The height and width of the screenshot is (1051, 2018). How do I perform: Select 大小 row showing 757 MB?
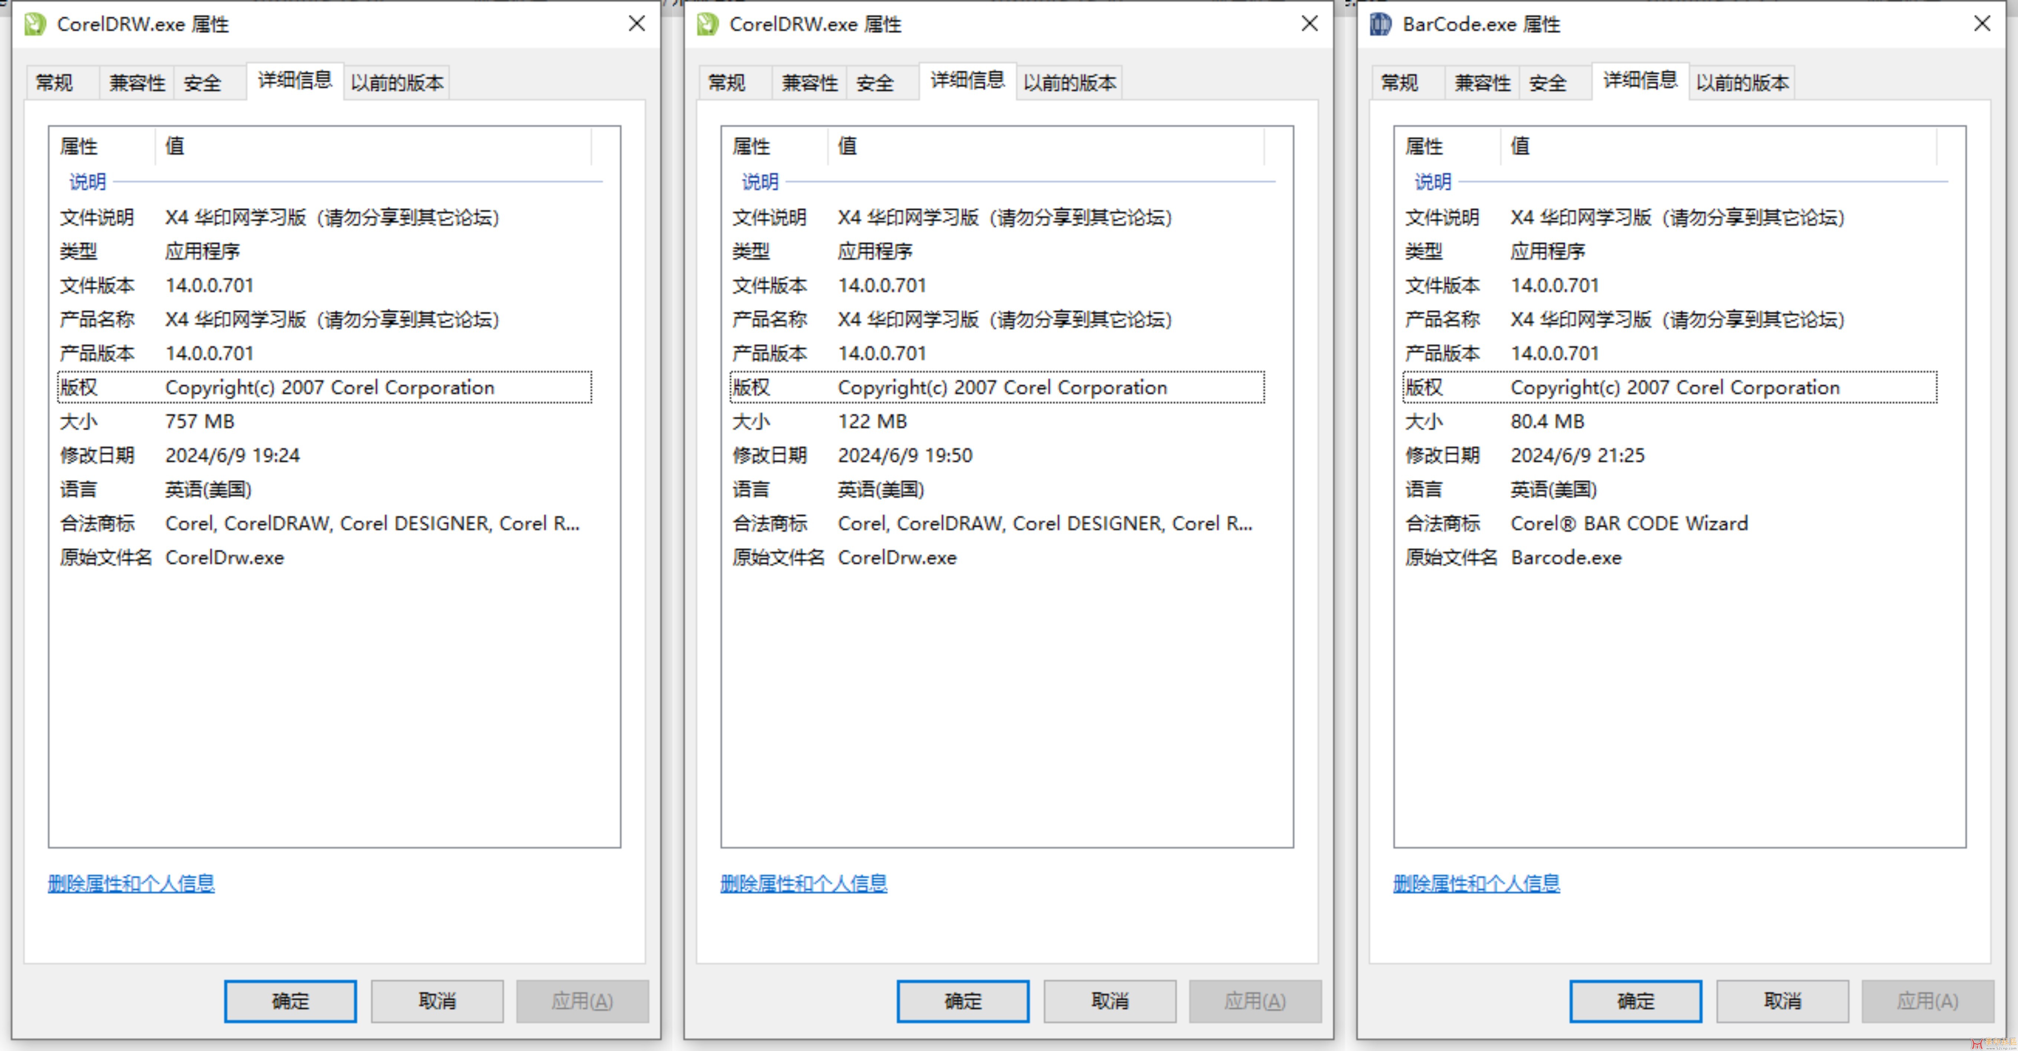pos(324,421)
